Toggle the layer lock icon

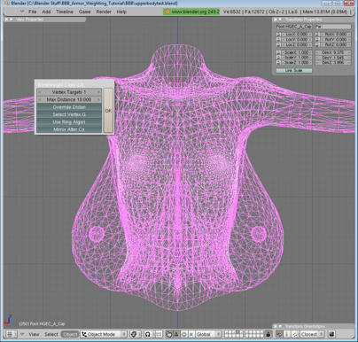pyautogui.click(x=268, y=334)
